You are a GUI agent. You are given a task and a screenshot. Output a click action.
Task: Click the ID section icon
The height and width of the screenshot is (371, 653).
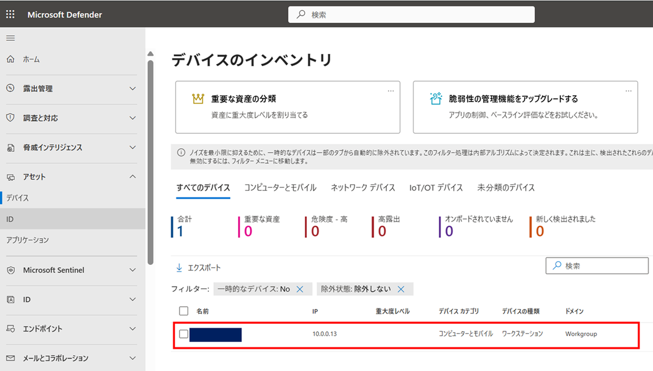point(10,300)
